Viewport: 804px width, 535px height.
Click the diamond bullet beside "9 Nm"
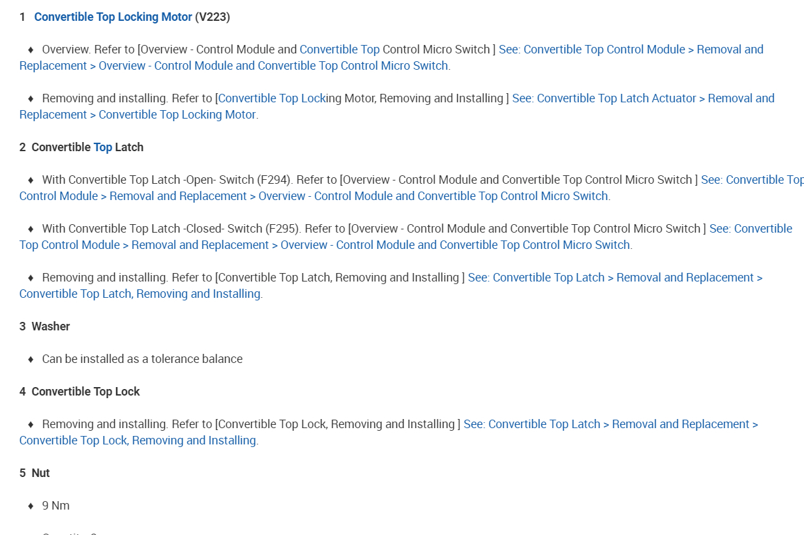click(x=30, y=506)
